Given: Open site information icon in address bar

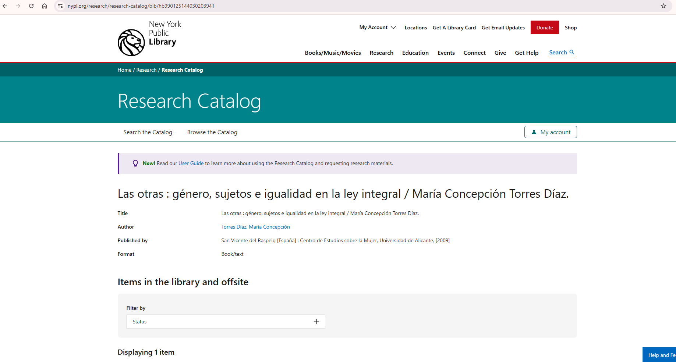Looking at the screenshot, I should point(61,6).
